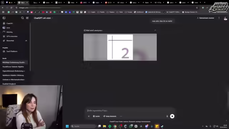
Task: Collapse the ChatGPT sidebar with the panel icon
Action: (x=4, y=18)
